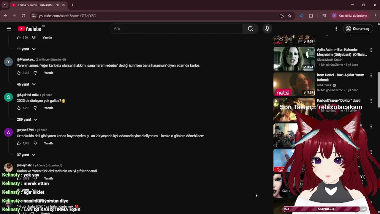Open the YouTube guide hamburger menu
Viewport: 380px width, 214px height.
[x=9, y=29]
